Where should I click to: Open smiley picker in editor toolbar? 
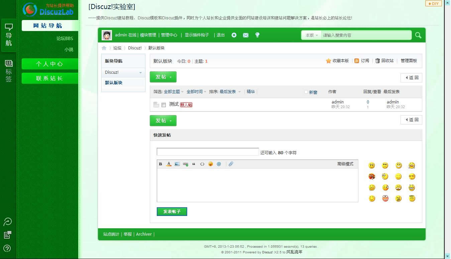[x=211, y=164]
